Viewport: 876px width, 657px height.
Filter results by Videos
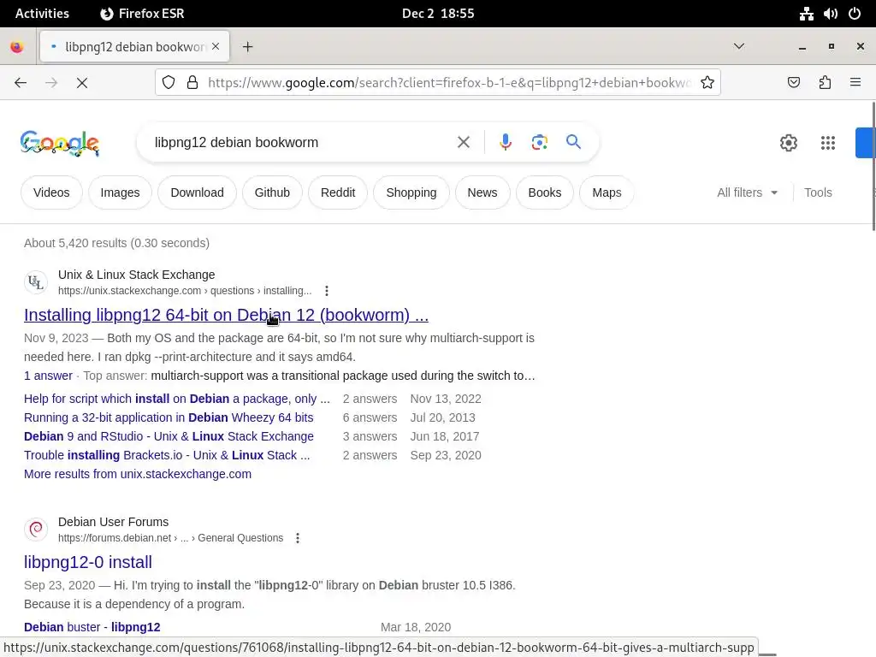click(x=51, y=192)
